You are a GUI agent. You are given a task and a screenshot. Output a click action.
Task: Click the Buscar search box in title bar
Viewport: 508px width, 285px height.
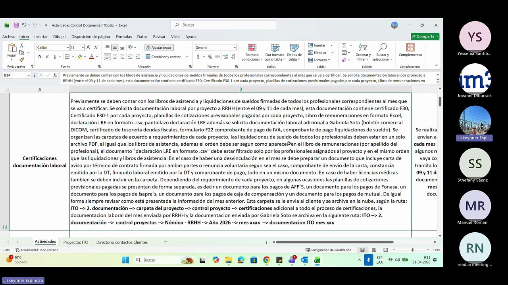point(224,25)
